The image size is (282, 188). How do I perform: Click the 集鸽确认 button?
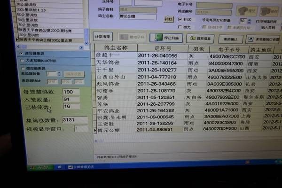click(x=231, y=39)
